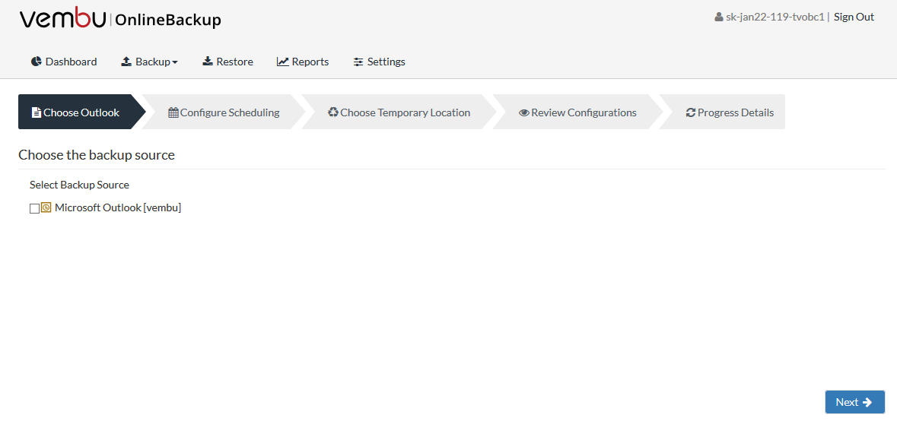Click the Next button
897x421 pixels.
tap(854, 402)
